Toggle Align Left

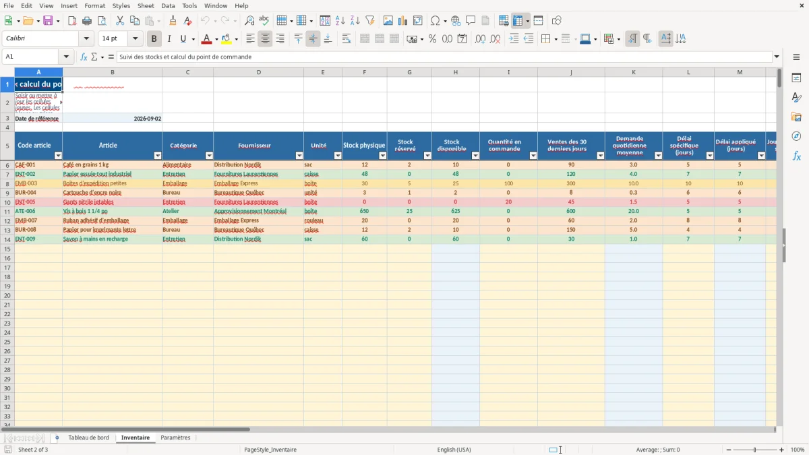[x=251, y=39]
